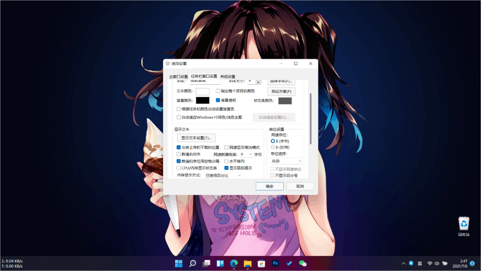Open the 字体大小 dropdown arrow
This screenshot has width=481, height=271.
point(258,82)
